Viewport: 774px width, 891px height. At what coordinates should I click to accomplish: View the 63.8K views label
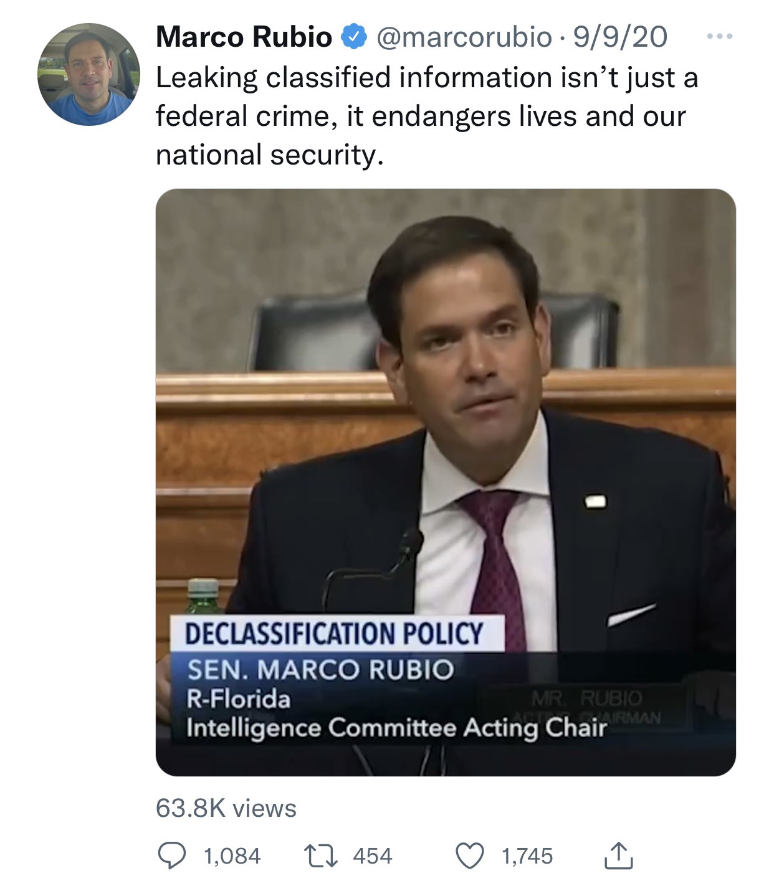pos(226,809)
